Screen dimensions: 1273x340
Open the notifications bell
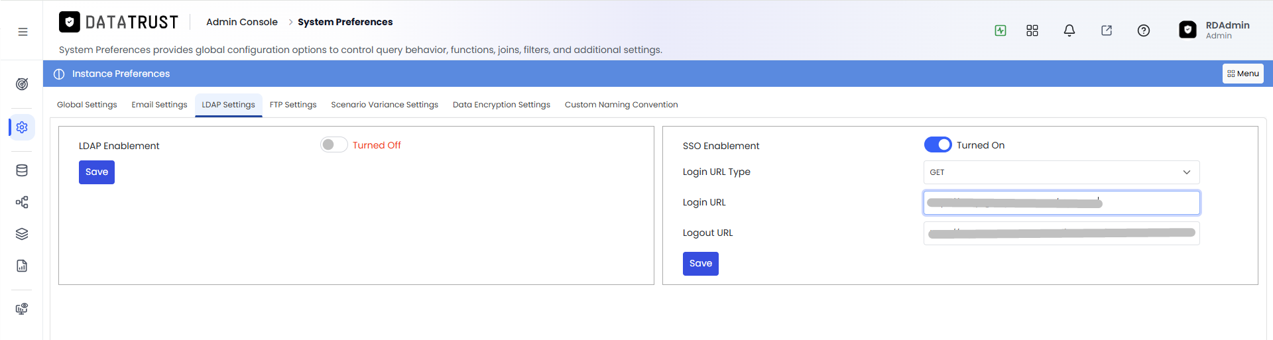pyautogui.click(x=1069, y=30)
